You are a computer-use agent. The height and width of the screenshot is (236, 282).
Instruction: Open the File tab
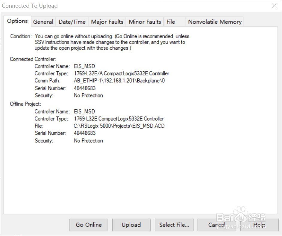point(171,22)
